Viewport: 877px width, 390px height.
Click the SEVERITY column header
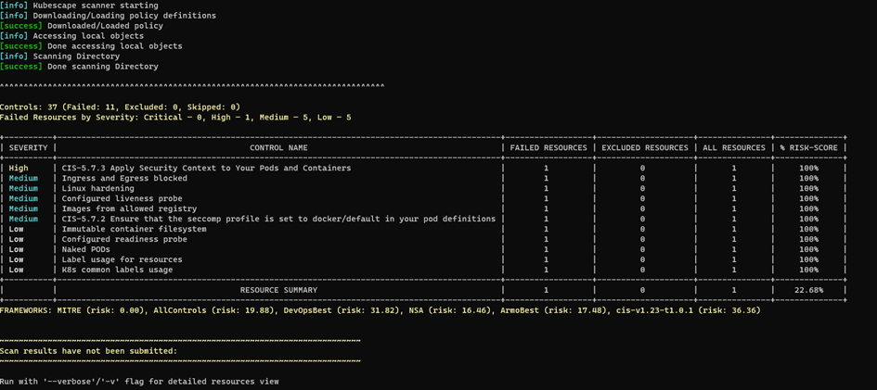[x=28, y=148]
